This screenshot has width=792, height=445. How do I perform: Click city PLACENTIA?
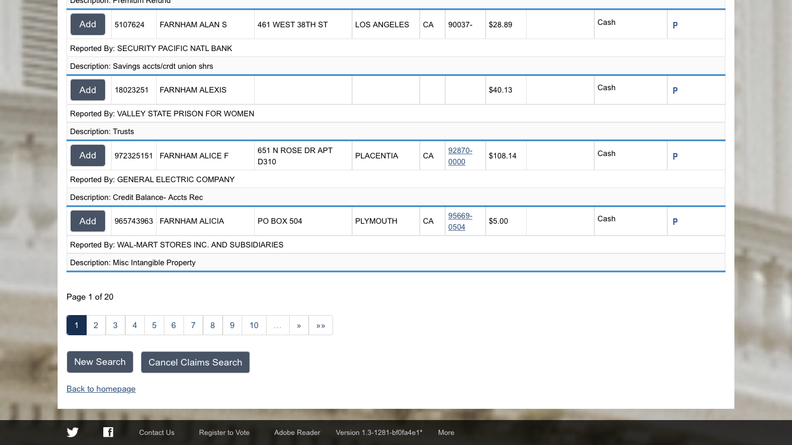click(376, 155)
